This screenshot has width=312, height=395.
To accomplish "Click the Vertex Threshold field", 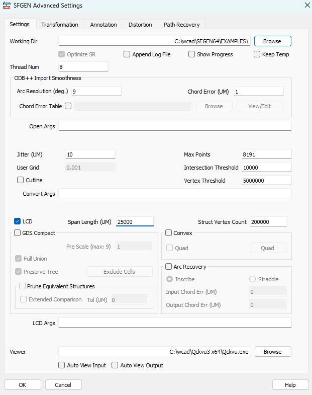I will (x=267, y=180).
